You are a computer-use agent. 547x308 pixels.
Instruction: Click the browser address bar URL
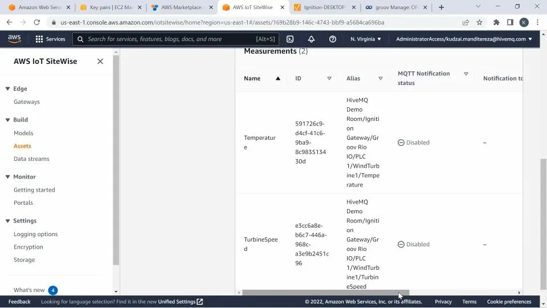(x=222, y=22)
